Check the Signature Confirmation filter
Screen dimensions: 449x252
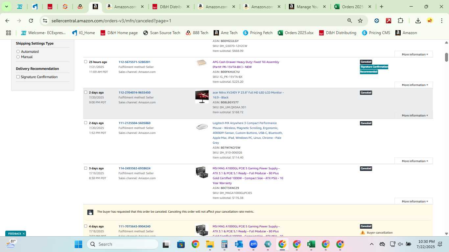(18, 77)
